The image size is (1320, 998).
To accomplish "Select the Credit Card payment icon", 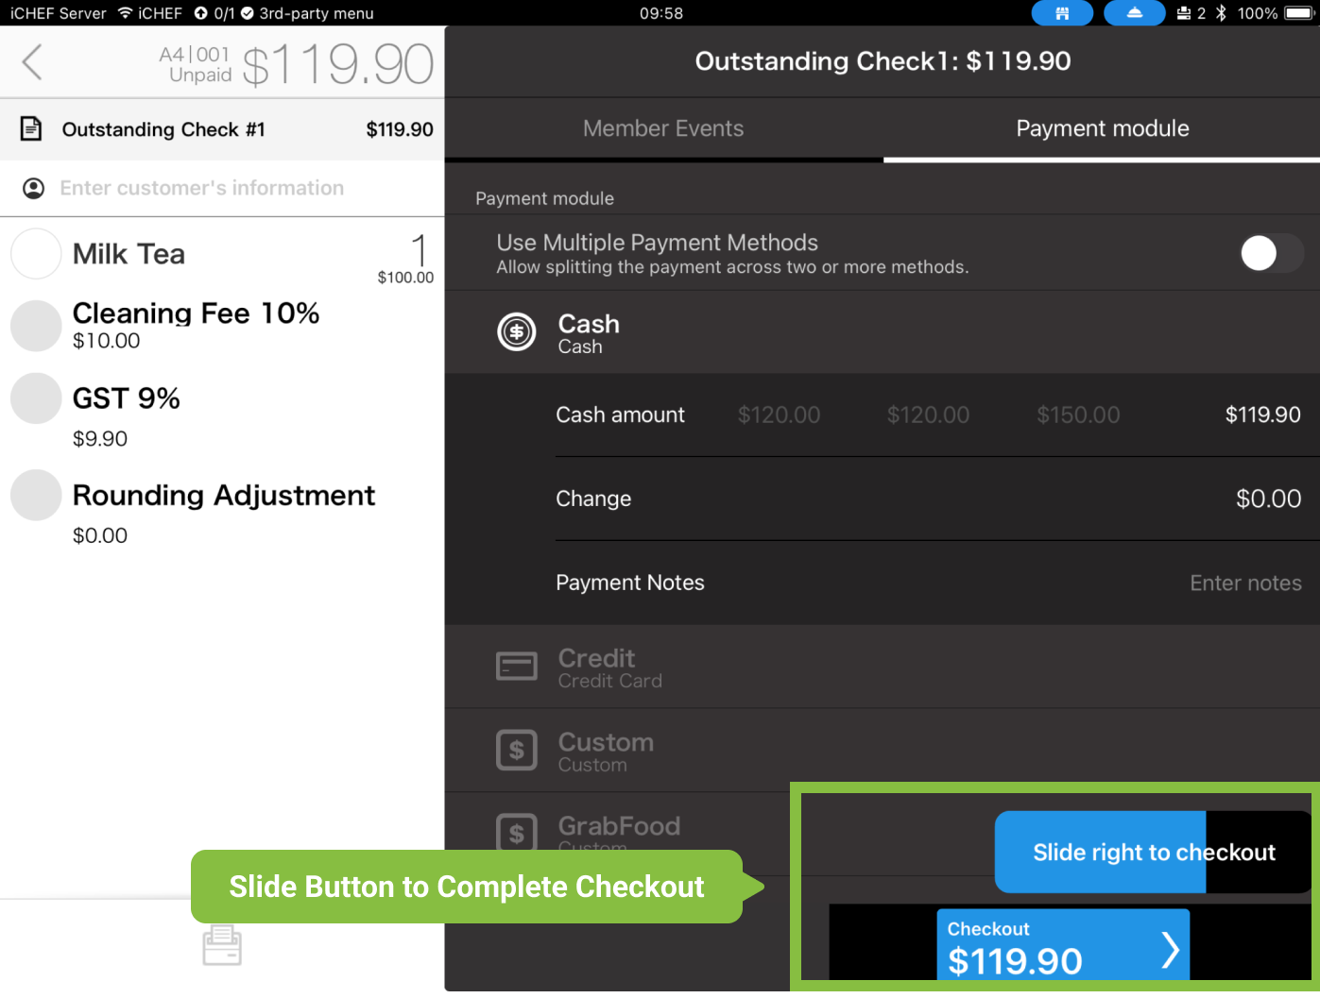I will pos(517,668).
